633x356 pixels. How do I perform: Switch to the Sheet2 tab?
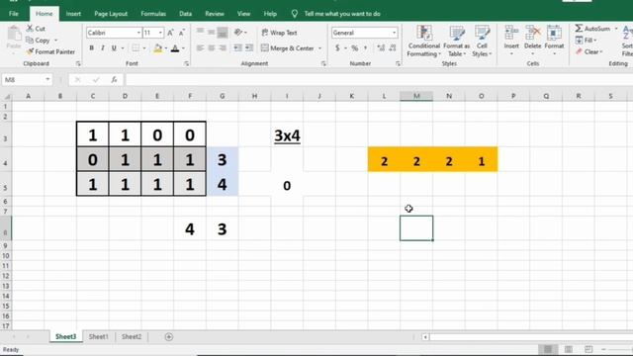[x=132, y=336]
